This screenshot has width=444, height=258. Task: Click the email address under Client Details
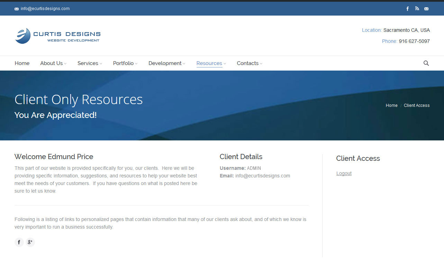click(262, 176)
